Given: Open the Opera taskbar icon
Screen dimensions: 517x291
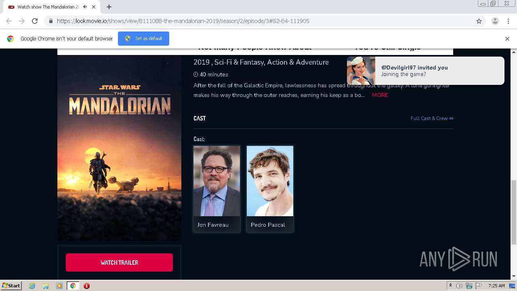Looking at the screenshot, I should [86, 286].
